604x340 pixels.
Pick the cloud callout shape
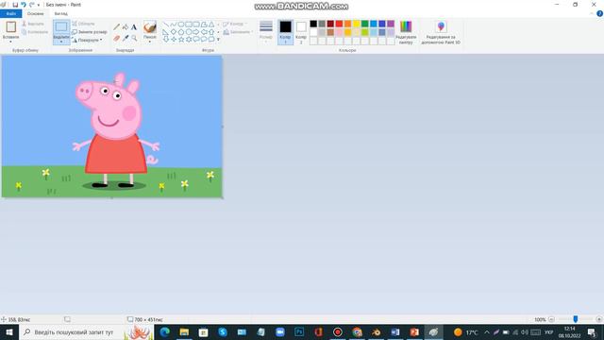pos(211,40)
